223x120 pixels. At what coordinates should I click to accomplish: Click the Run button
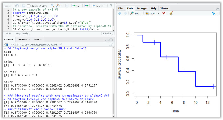pos(76,6)
